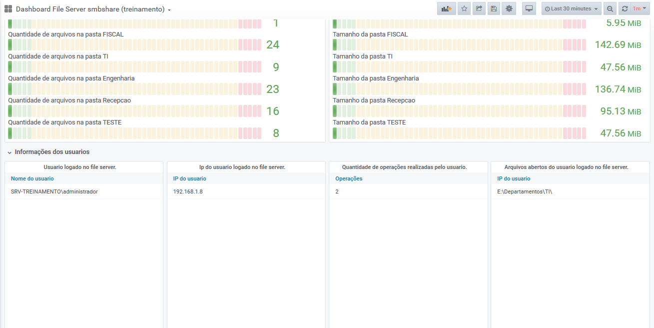654x328 pixels.
Task: Sort by Operações column header
Action: click(x=349, y=178)
